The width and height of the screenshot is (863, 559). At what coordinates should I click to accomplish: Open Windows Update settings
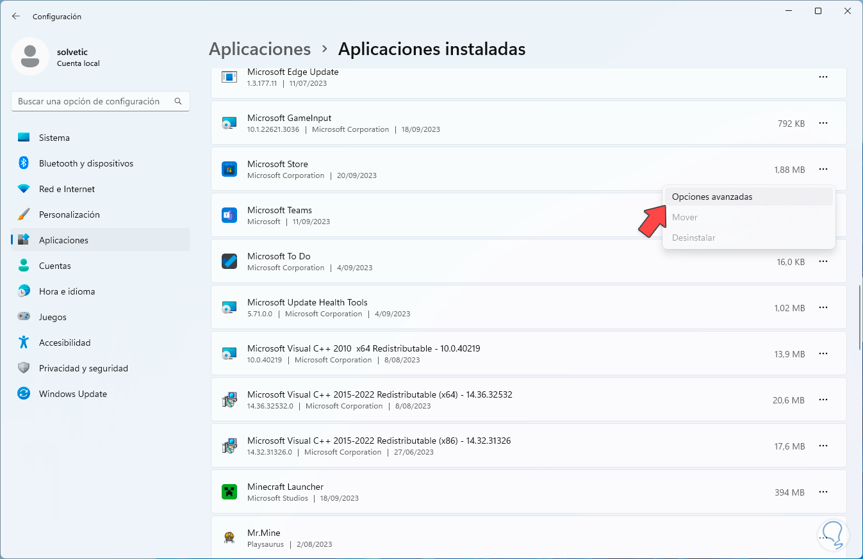tap(101, 394)
